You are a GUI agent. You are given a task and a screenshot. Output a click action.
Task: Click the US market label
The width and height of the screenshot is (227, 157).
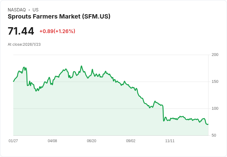(35, 10)
